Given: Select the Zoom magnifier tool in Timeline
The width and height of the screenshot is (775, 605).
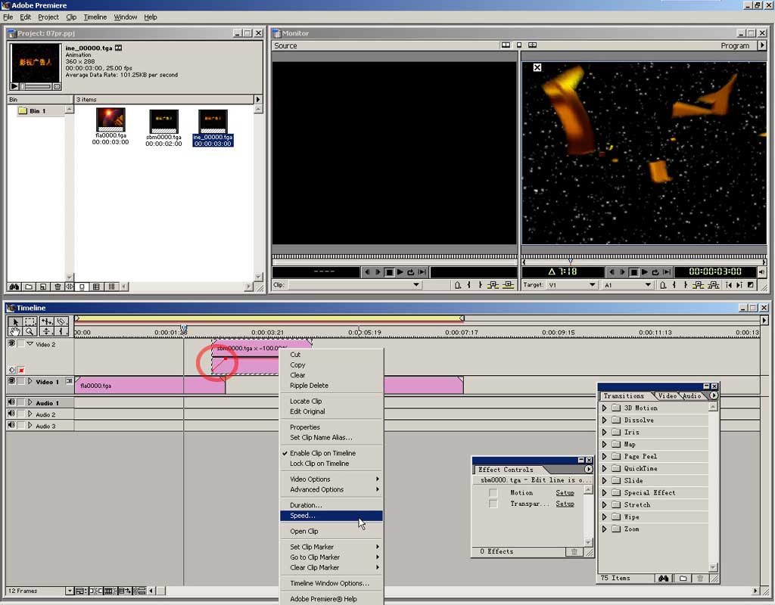Looking at the screenshot, I should 30,331.
